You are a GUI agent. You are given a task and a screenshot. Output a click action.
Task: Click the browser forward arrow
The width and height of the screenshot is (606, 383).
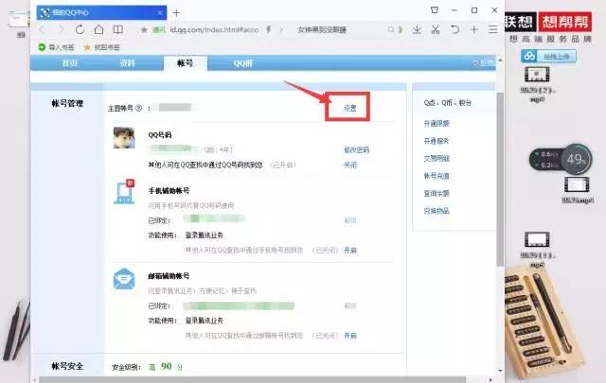coord(61,29)
